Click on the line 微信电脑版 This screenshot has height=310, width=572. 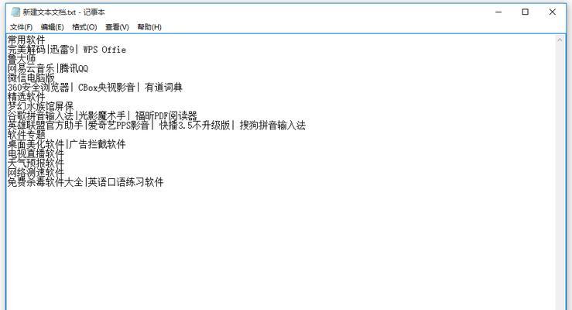pos(31,77)
